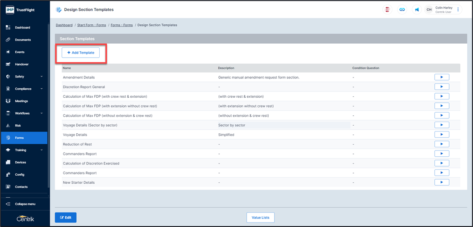Go to Risk in the sidebar

(x=18, y=126)
